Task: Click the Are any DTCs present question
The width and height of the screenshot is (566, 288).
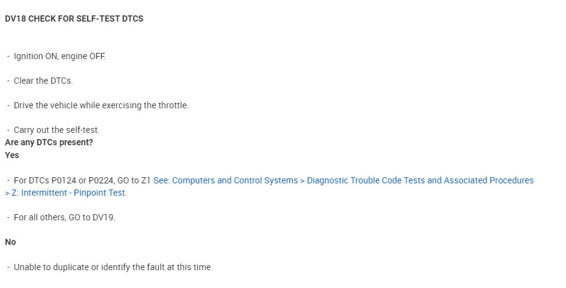Action: pyautogui.click(x=49, y=142)
